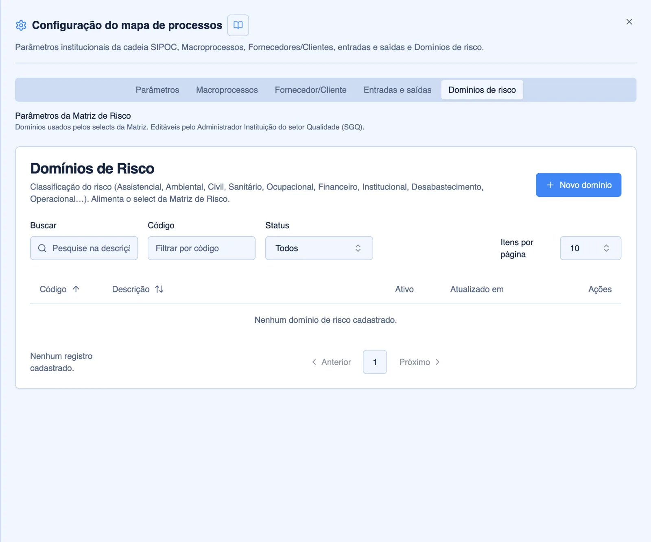This screenshot has width=651, height=542.
Task: Open the Status dropdown showing Todos
Action: 319,248
